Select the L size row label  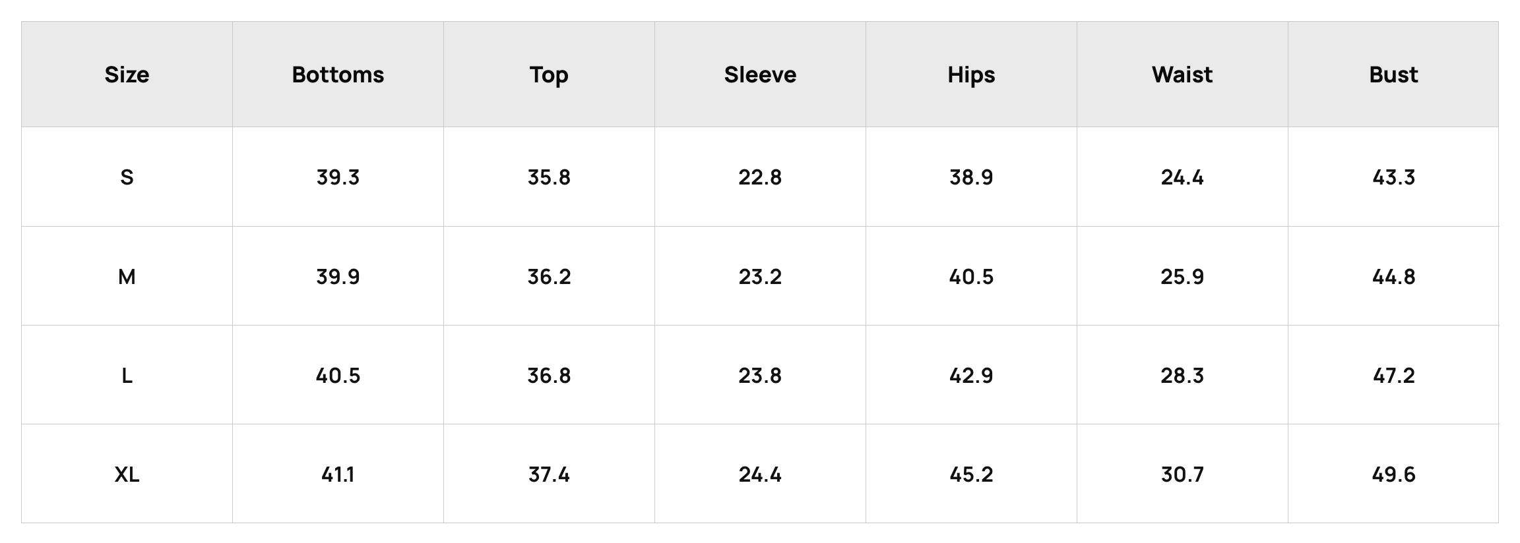point(127,376)
